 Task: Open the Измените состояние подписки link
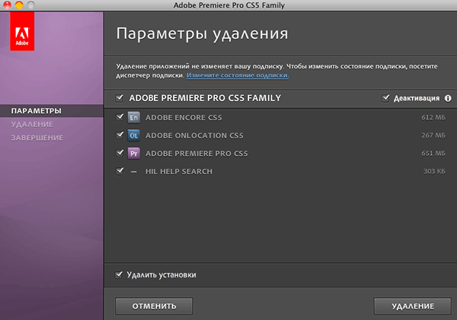238,75
